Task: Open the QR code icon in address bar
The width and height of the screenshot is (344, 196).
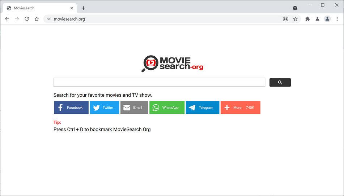Action: point(285,19)
